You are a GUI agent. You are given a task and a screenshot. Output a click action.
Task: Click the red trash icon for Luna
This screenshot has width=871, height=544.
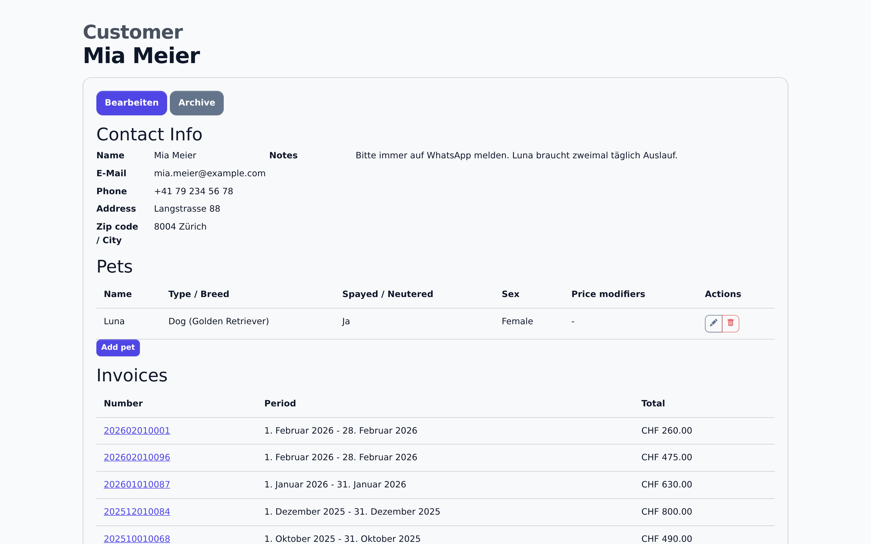(730, 323)
